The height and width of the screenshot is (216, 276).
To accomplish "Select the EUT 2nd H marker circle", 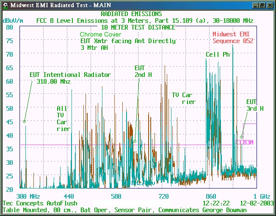I will coord(135,142).
